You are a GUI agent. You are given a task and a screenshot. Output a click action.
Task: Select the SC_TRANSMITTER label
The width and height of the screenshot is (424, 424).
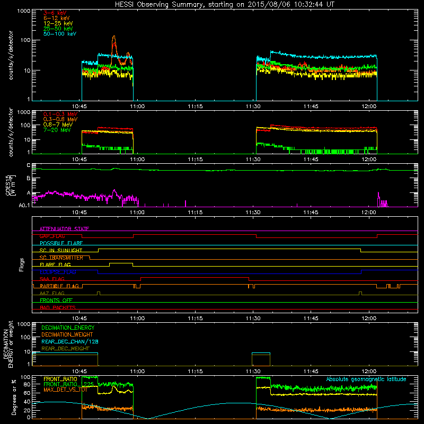click(x=61, y=258)
